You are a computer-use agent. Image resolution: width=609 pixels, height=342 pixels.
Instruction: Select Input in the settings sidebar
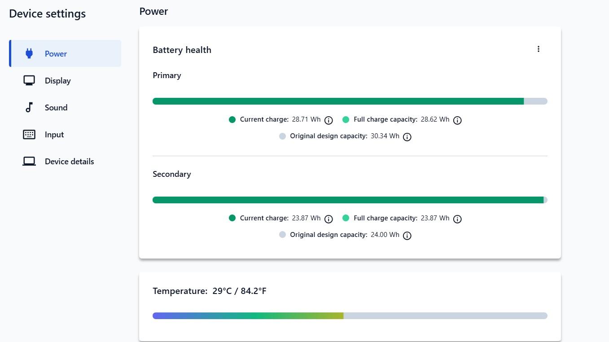65,135
